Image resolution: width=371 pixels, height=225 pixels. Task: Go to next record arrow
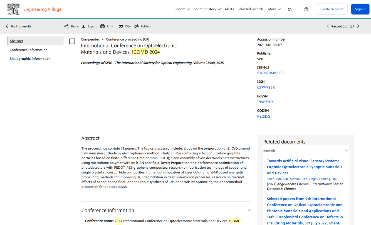(x=358, y=26)
